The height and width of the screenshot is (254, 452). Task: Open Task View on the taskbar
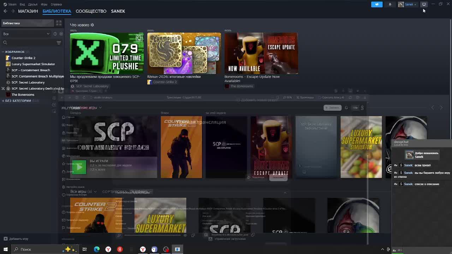tap(85, 249)
